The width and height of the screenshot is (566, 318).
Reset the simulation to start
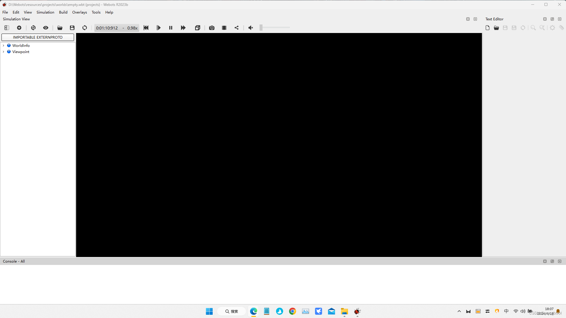pos(146,28)
